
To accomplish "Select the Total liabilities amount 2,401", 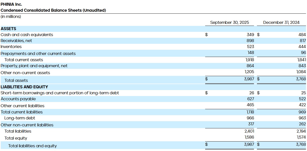I will click(x=249, y=131).
